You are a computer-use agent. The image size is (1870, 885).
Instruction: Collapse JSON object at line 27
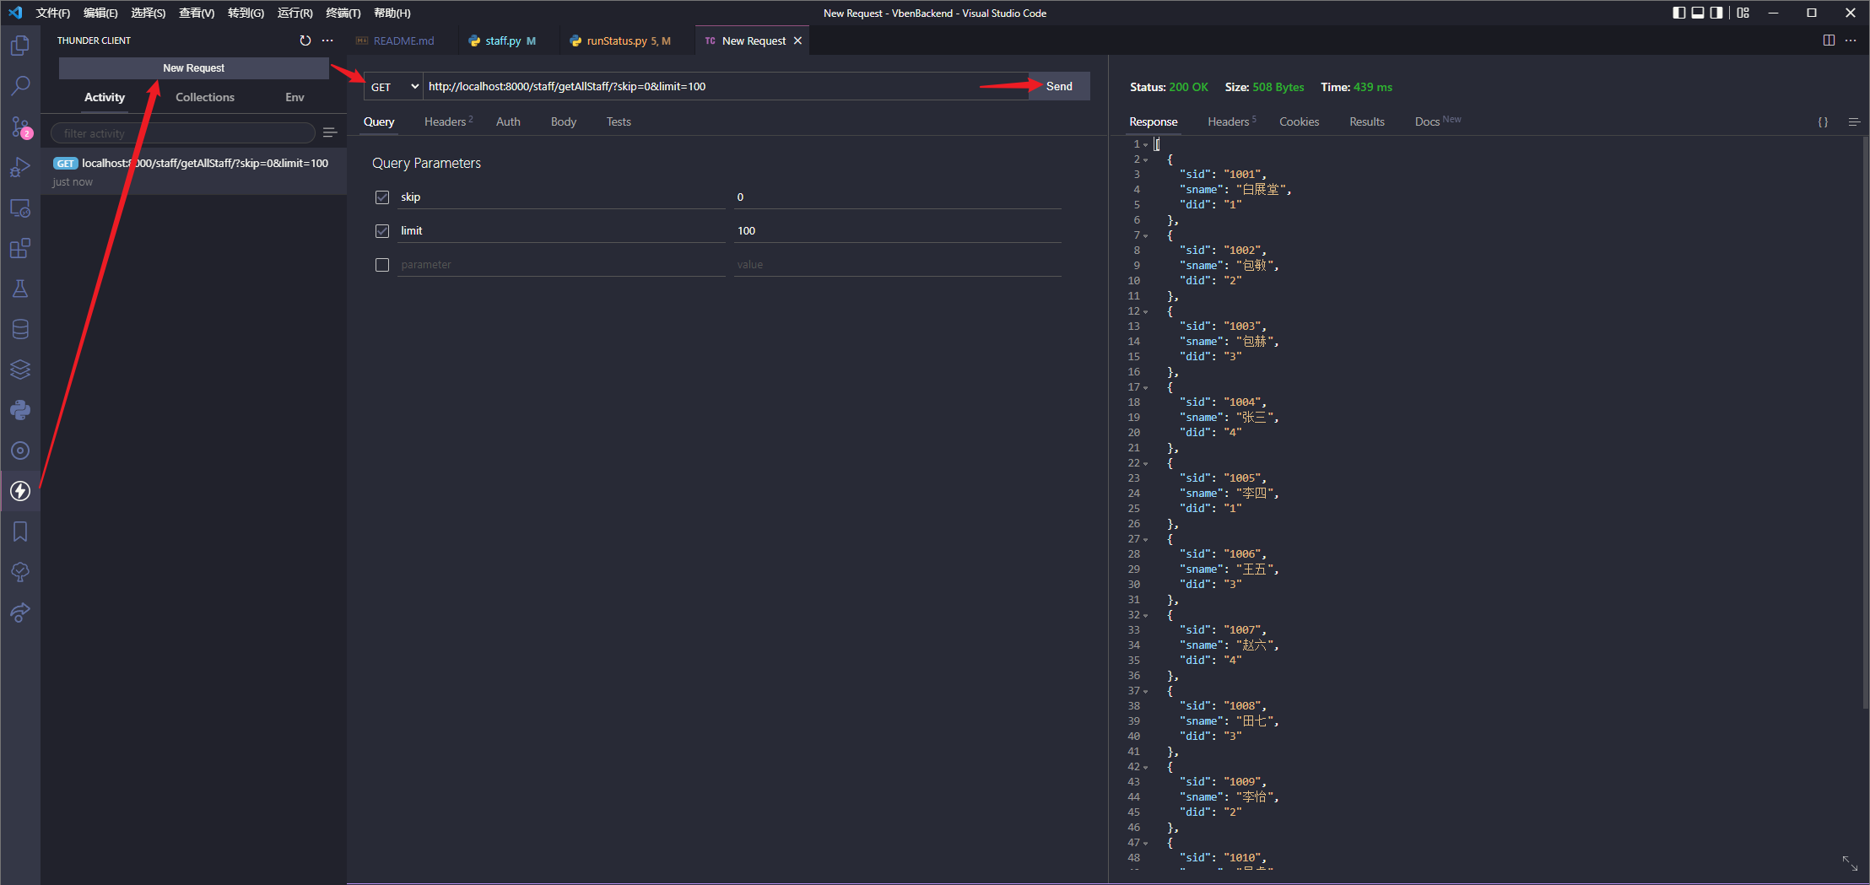point(1146,539)
